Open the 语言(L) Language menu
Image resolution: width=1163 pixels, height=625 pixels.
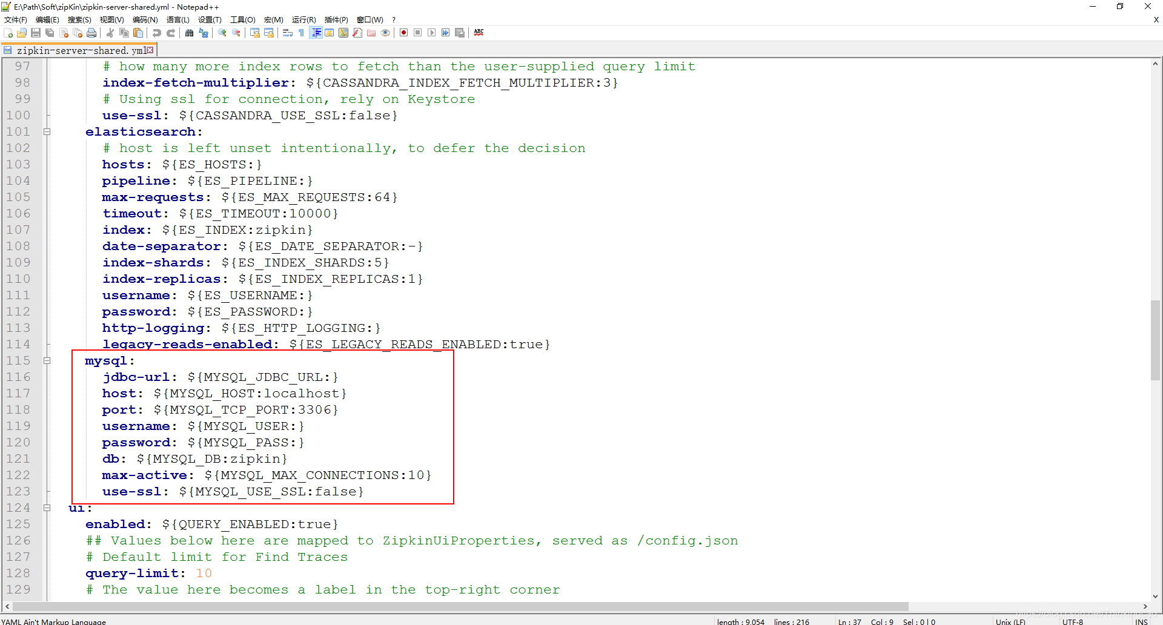(178, 20)
